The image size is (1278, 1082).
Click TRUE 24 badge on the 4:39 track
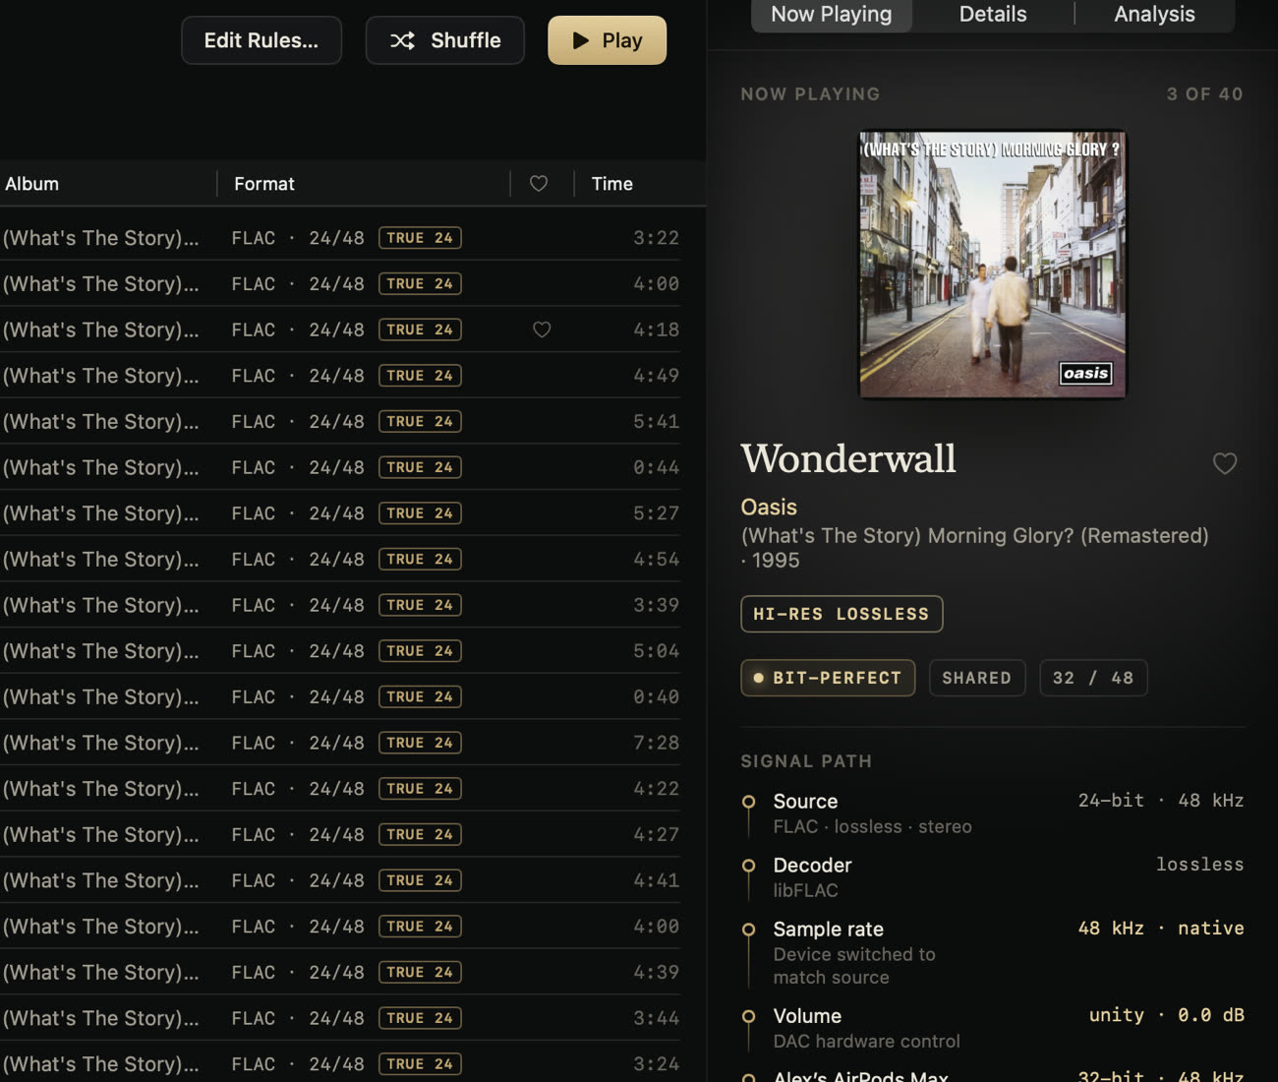[420, 972]
